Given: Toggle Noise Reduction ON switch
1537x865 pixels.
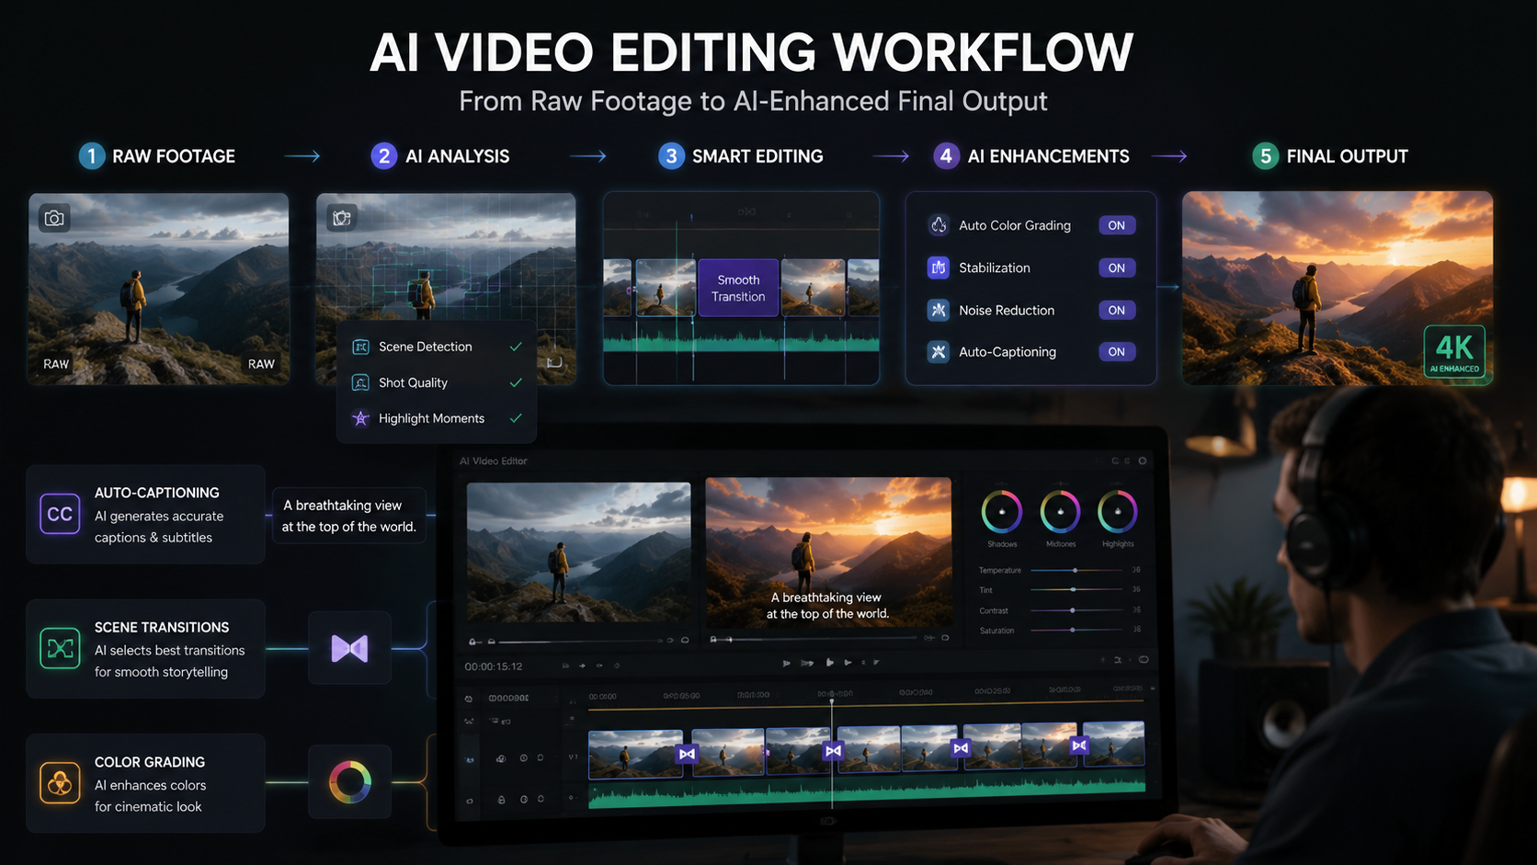Looking at the screenshot, I should (1117, 310).
